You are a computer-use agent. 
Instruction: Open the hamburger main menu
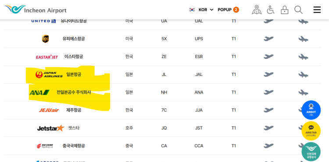[x=317, y=10]
